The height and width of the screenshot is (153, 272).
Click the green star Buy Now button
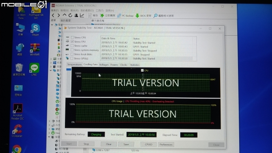point(108,16)
